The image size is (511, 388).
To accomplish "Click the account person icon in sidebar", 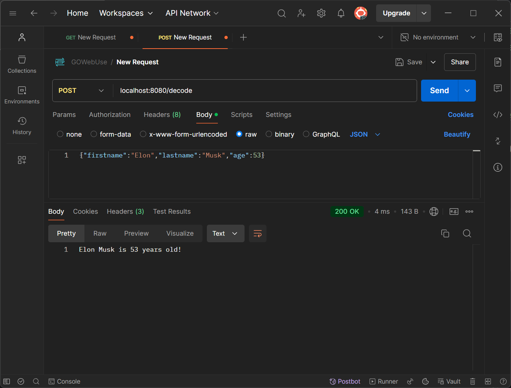I will click(22, 37).
